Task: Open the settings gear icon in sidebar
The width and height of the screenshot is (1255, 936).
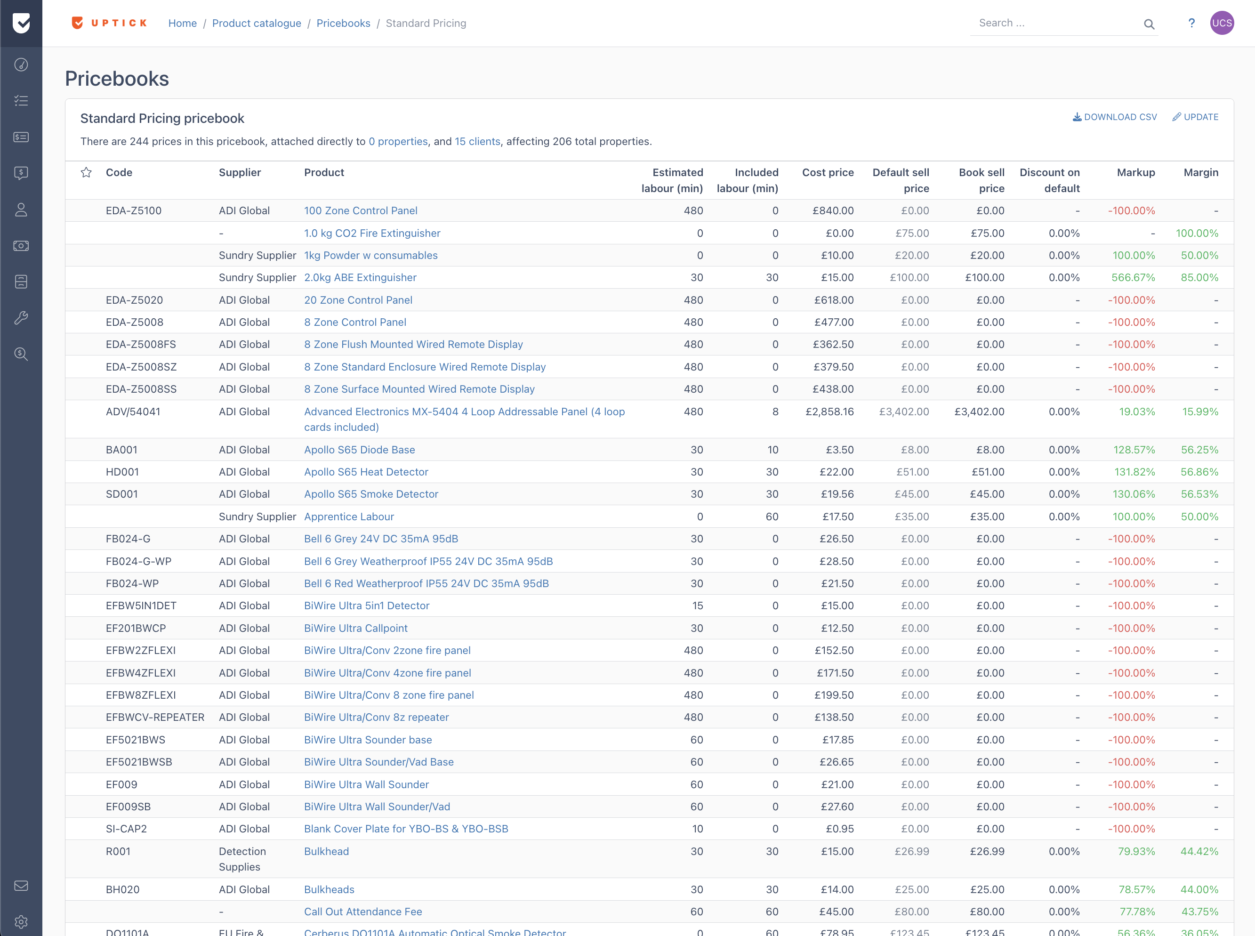Action: coord(21,922)
